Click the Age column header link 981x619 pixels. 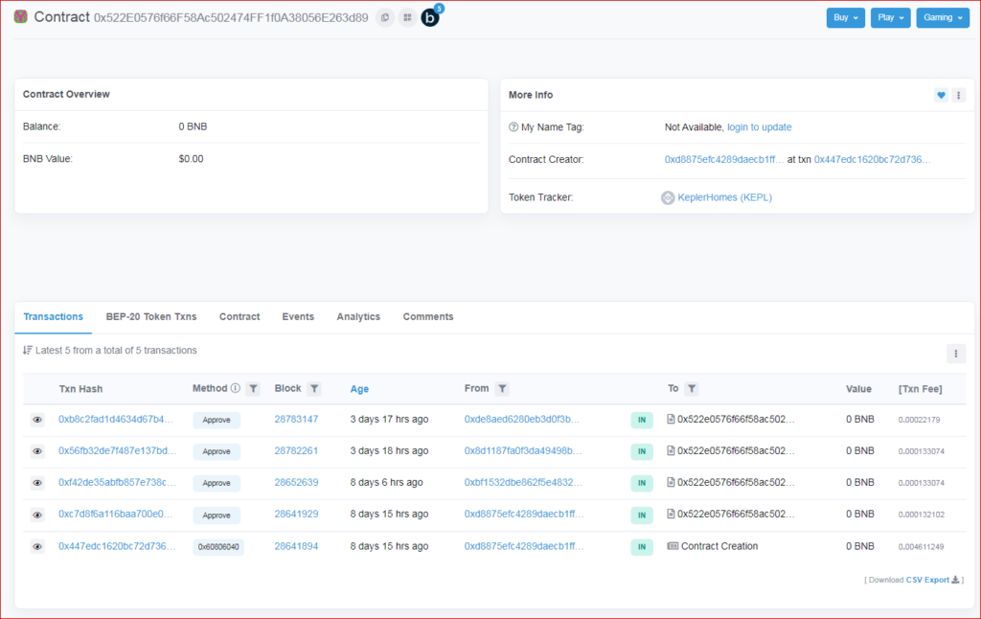(x=359, y=389)
